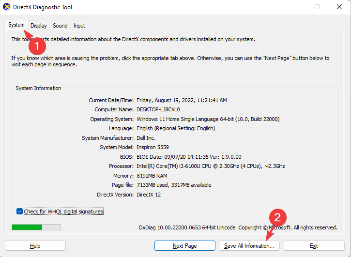This screenshot has height=257, width=351.
Task: Close the DirectX Diagnostic Tool window
Action: [x=339, y=7]
